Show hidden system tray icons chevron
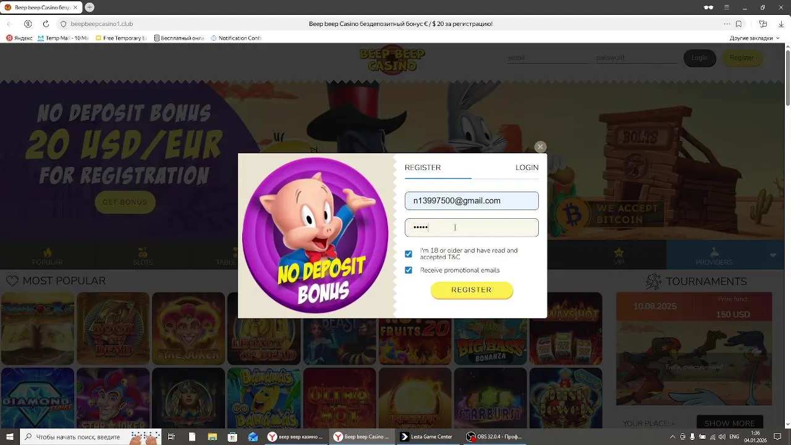This screenshot has width=791, height=445. click(673, 436)
